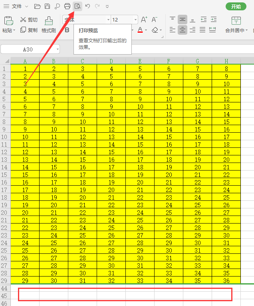Apply the red font color A
Image resolution: width=254 pixels, height=306 pixels.
pos(140,30)
